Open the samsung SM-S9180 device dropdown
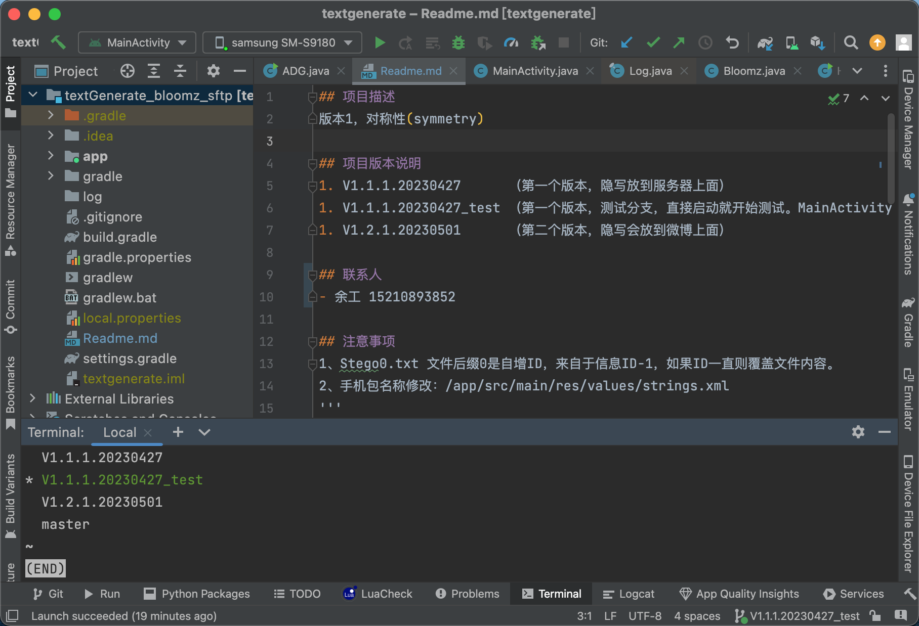Screen dimensions: 919x626 point(282,42)
